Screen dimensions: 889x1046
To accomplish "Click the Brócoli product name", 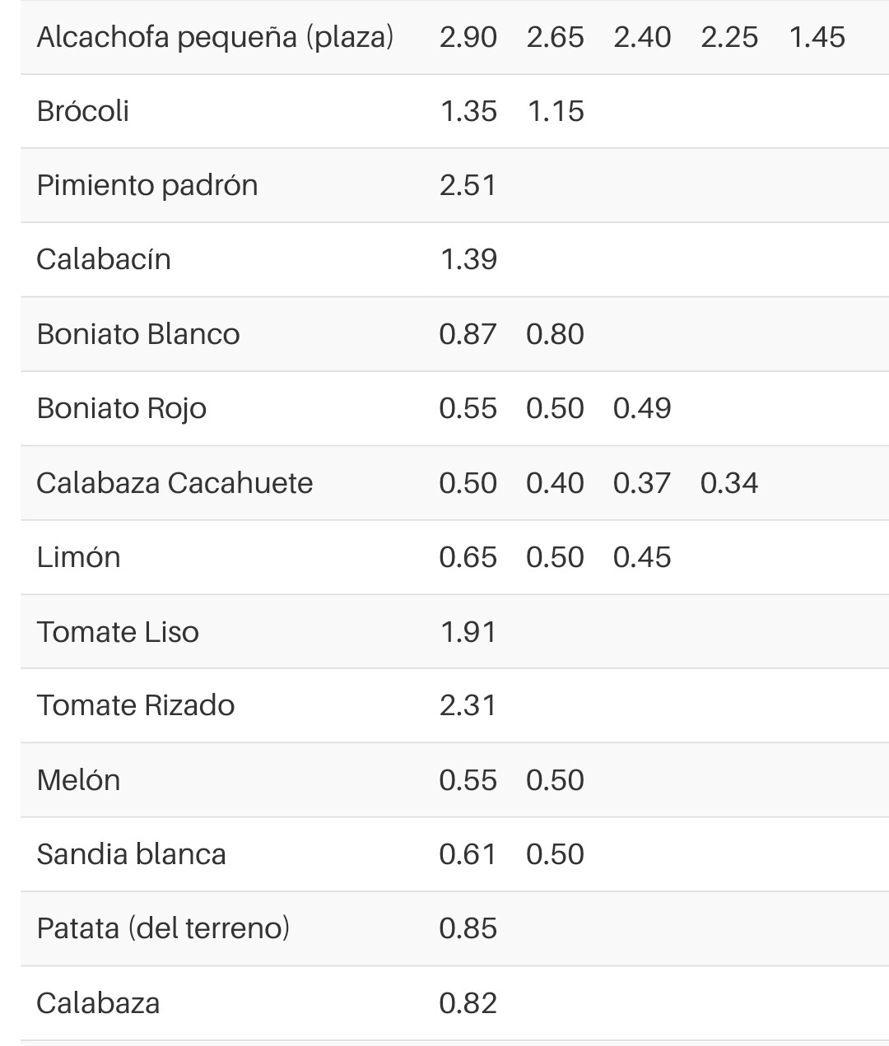I will click(83, 111).
